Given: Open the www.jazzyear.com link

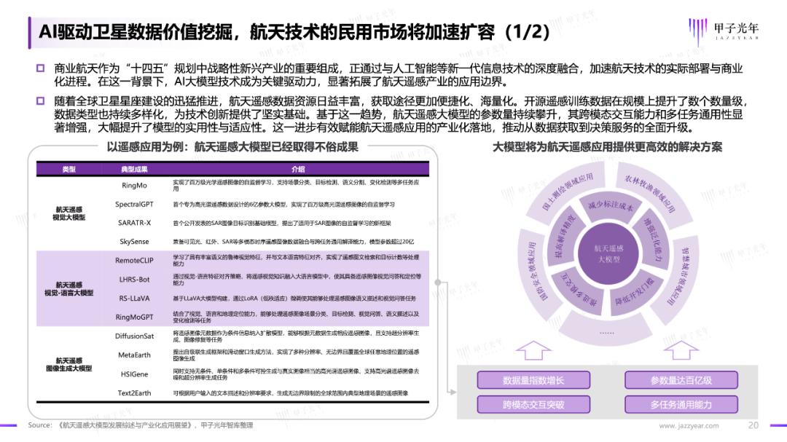Looking at the screenshot, I should 689,425.
